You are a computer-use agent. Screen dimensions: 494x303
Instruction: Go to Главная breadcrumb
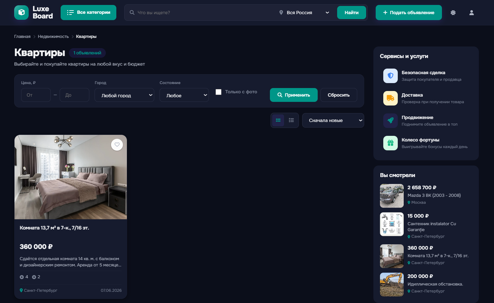22,37
